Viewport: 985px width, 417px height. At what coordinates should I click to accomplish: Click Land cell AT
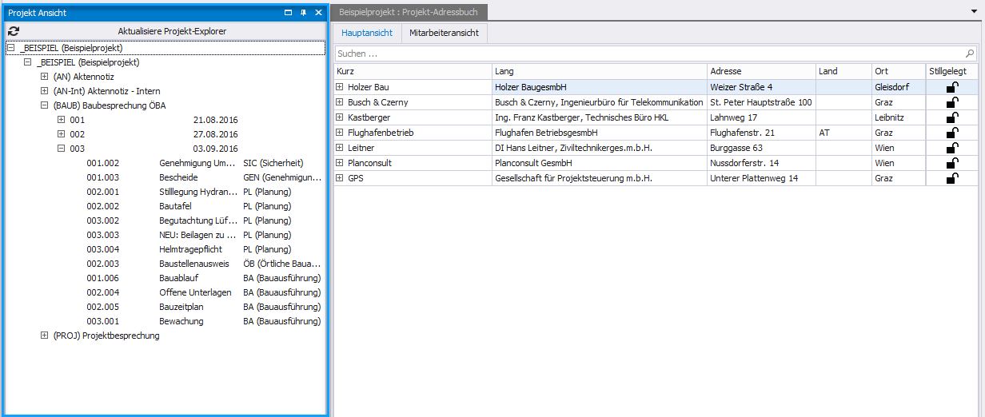click(843, 133)
